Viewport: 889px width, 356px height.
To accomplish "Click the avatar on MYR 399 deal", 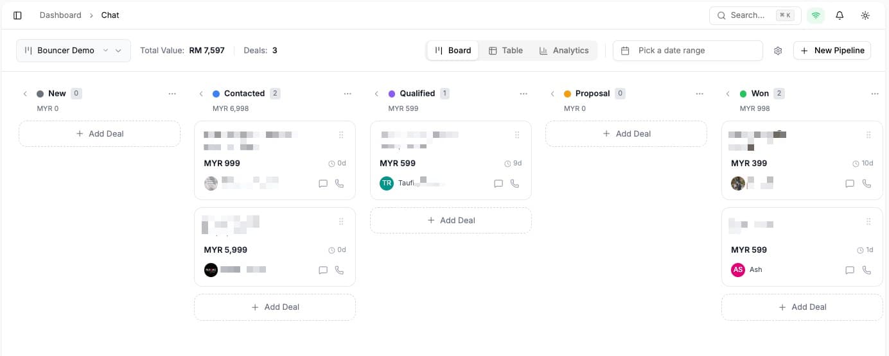I will coord(738,183).
